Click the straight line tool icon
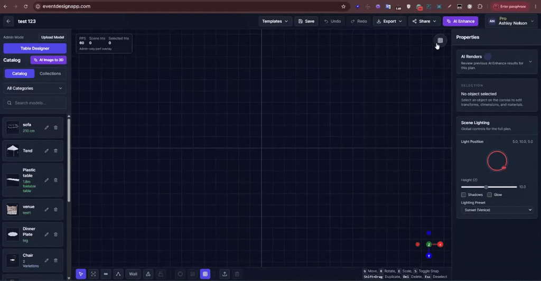Viewport: 541px width, 281px height. coord(106,274)
